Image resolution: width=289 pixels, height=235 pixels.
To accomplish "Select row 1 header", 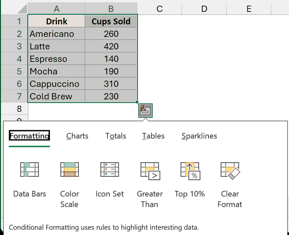I will click(x=14, y=21).
